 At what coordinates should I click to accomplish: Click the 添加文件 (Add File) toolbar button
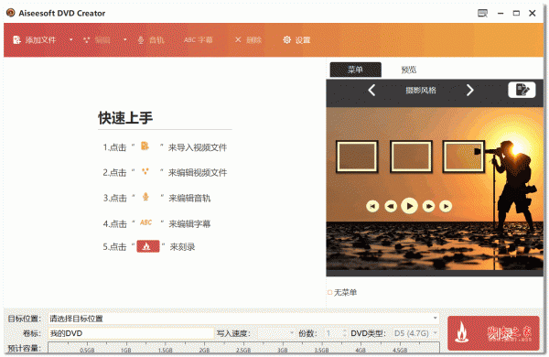(x=35, y=40)
